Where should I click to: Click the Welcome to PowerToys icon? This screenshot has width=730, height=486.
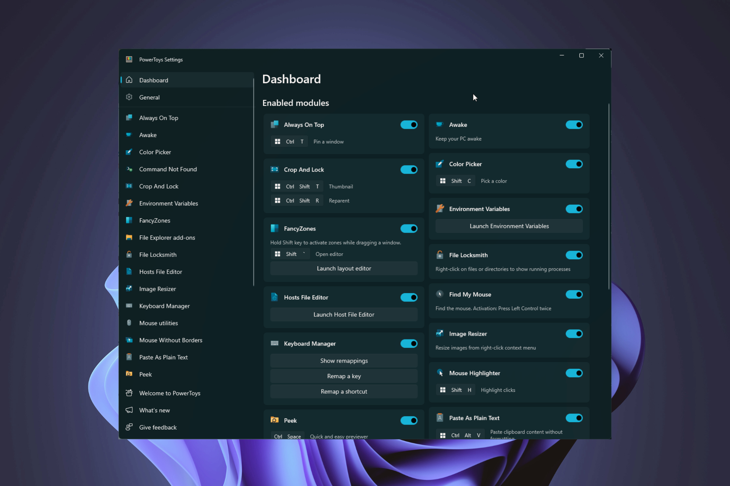129,393
